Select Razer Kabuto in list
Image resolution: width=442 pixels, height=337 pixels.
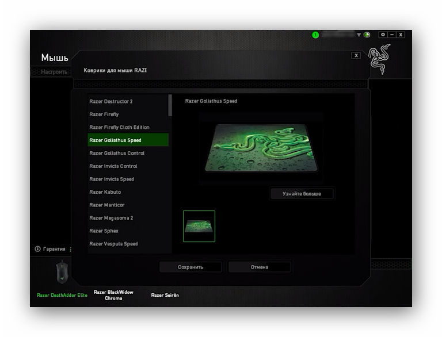(128, 192)
